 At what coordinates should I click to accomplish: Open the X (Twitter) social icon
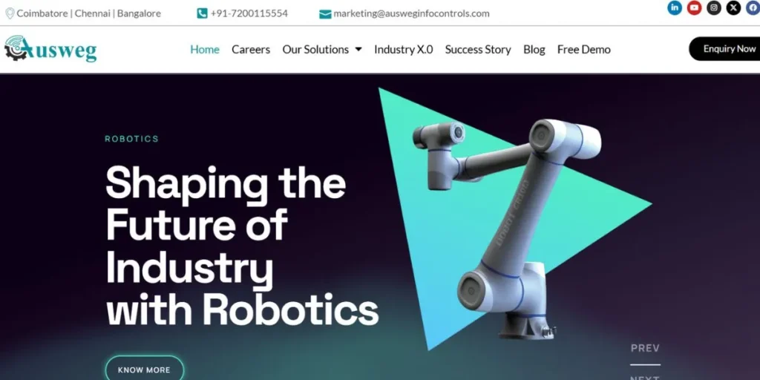click(733, 7)
